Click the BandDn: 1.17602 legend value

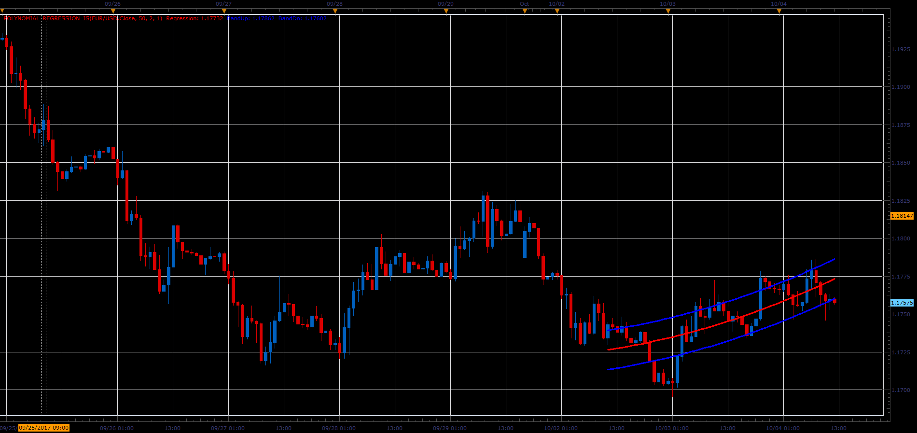tap(303, 18)
